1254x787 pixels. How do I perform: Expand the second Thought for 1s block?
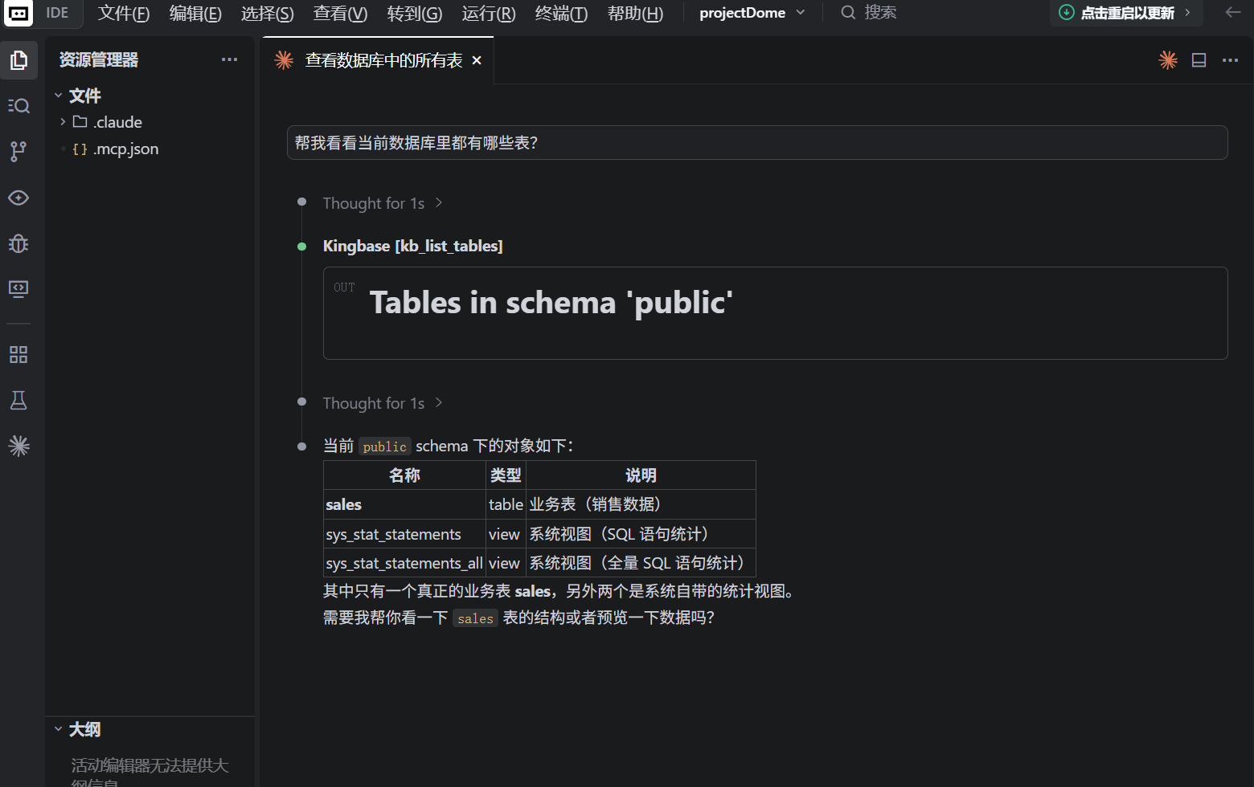point(383,403)
